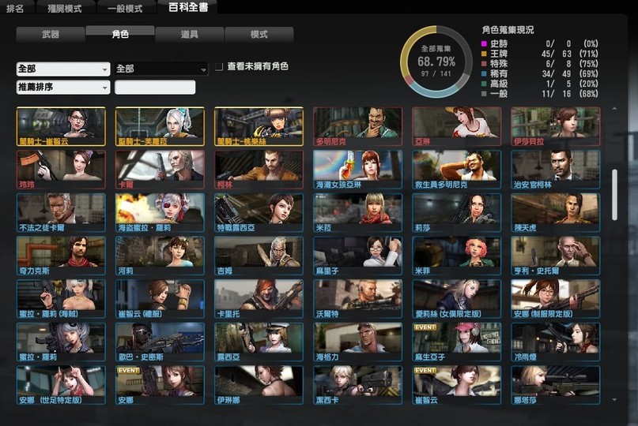Viewport: 638px width, 426px height.
Task: Open the 一般模式 tab
Action: click(126, 8)
